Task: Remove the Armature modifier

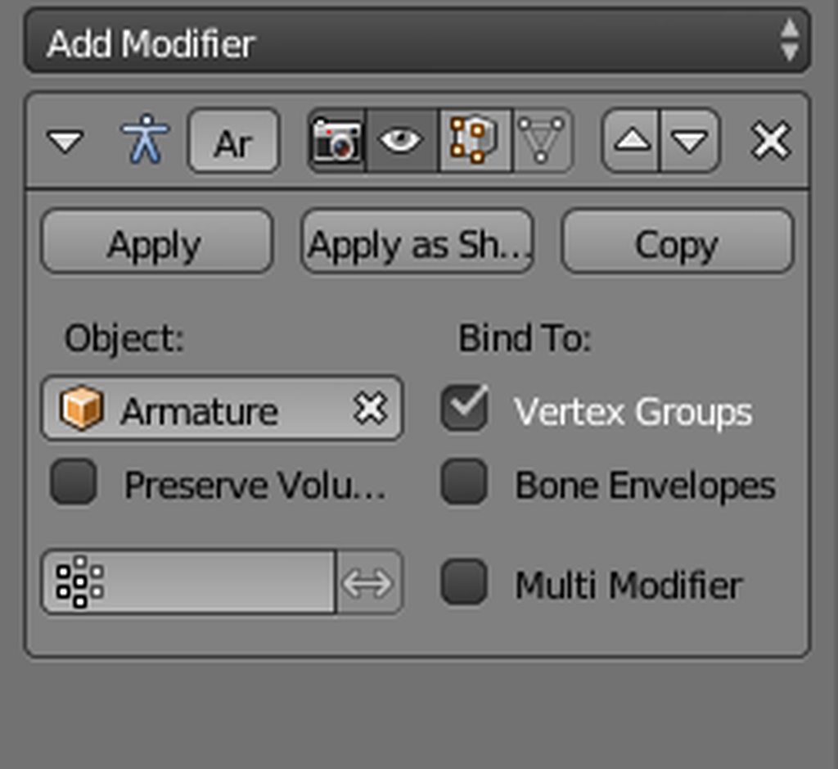Action: [x=770, y=141]
